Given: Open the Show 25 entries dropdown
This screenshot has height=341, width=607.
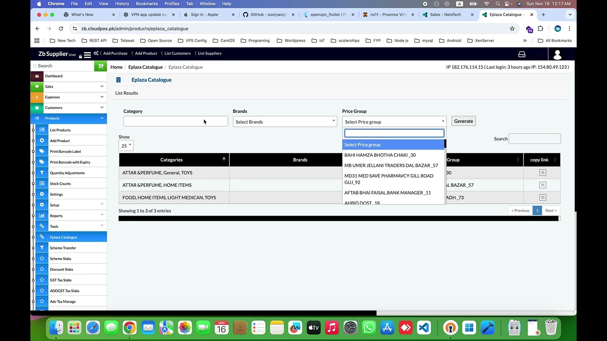Looking at the screenshot, I should tap(126, 146).
